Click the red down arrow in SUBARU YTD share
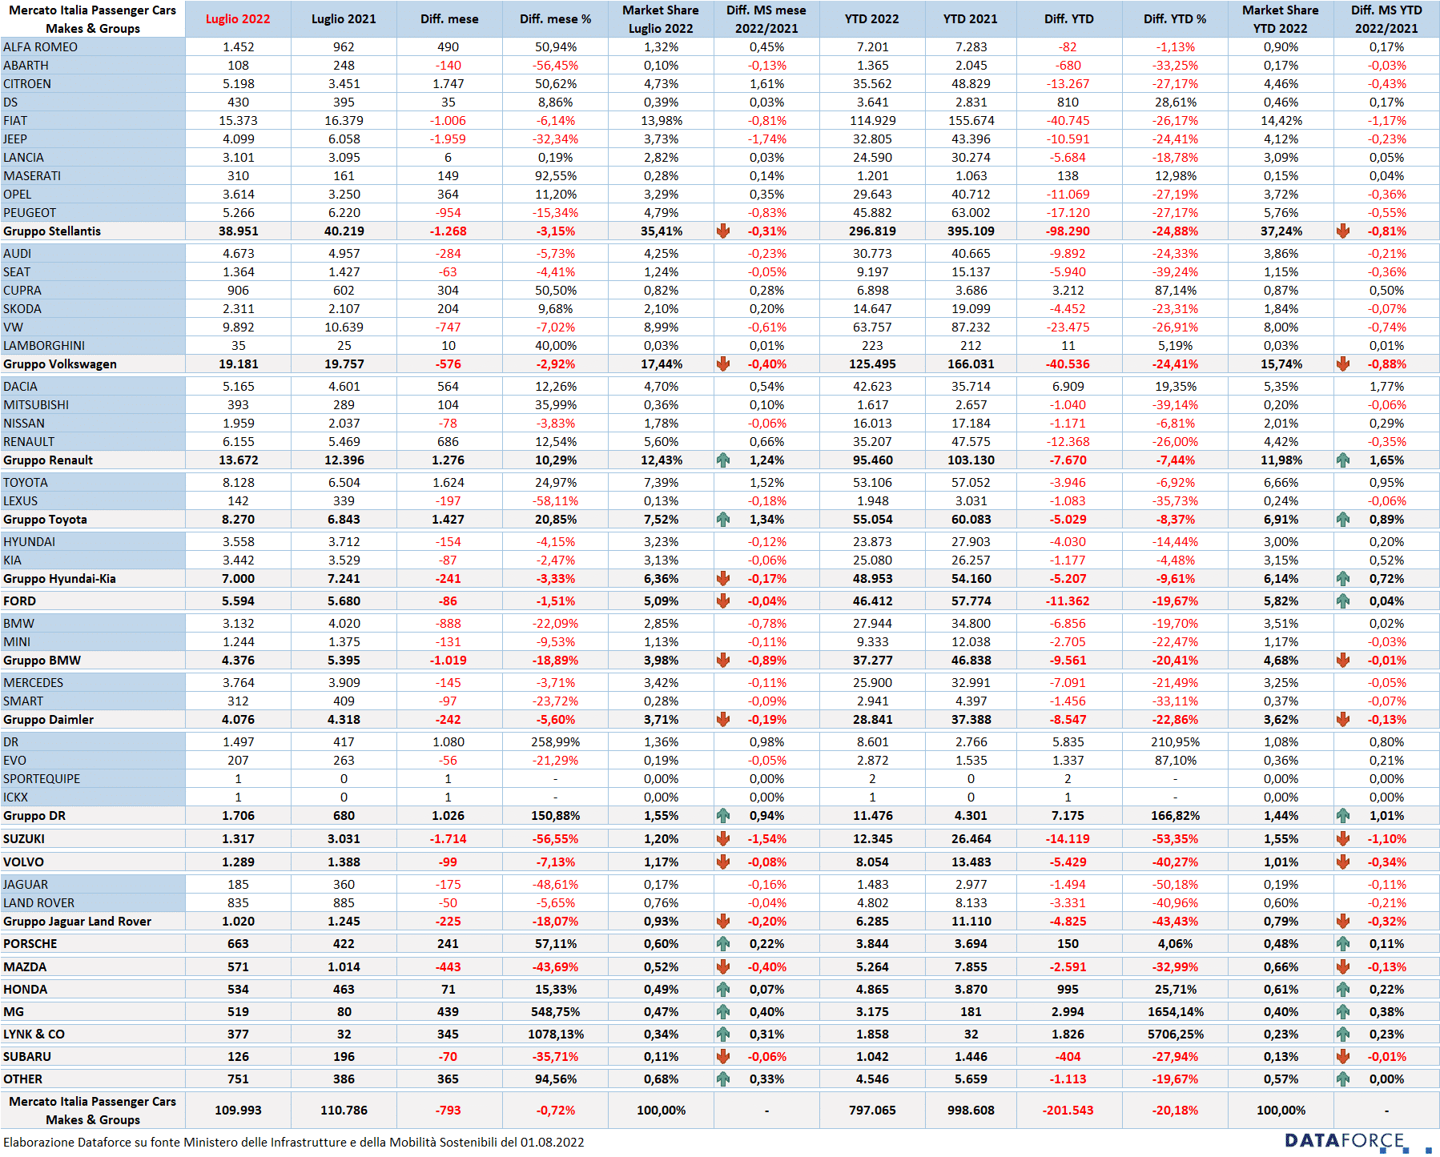 click(x=1343, y=1057)
